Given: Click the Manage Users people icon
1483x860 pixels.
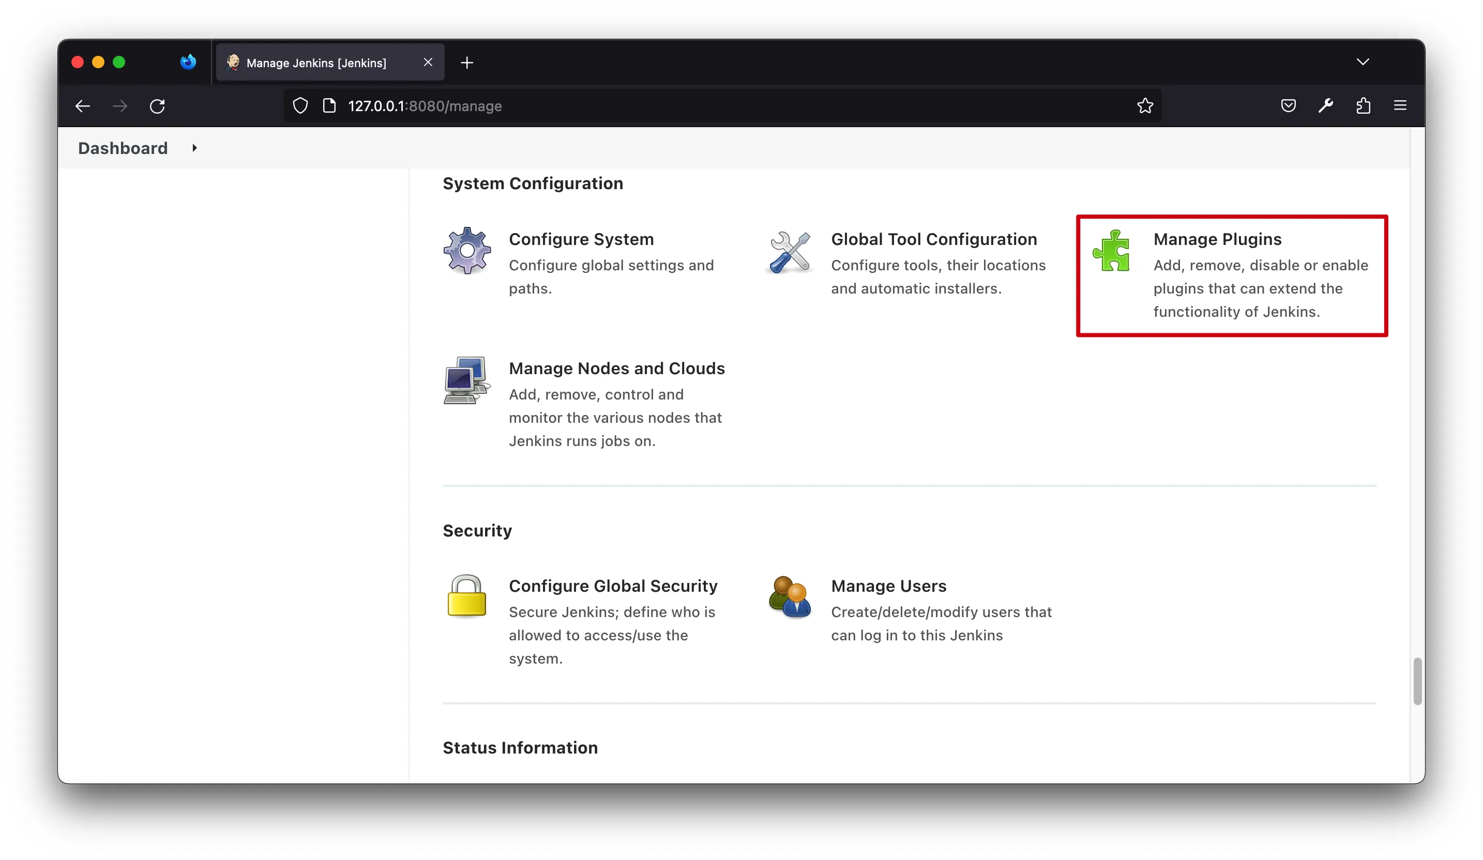Looking at the screenshot, I should pos(789,596).
